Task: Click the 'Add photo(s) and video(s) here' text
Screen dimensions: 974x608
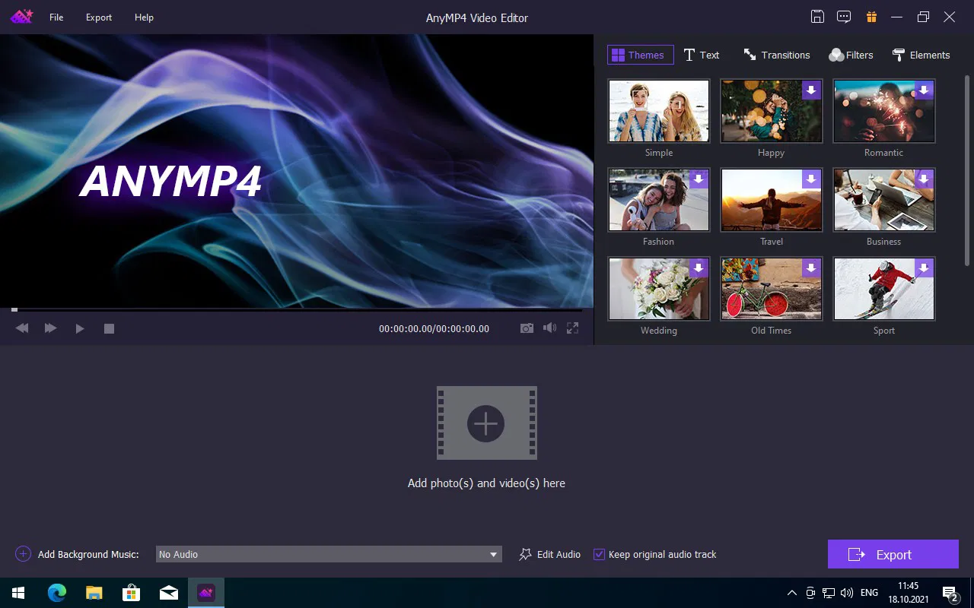Action: point(486,483)
